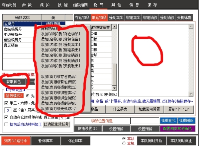Click the 此功能生效任务 button
The image size is (199, 146).
pyautogui.click(x=56, y=124)
